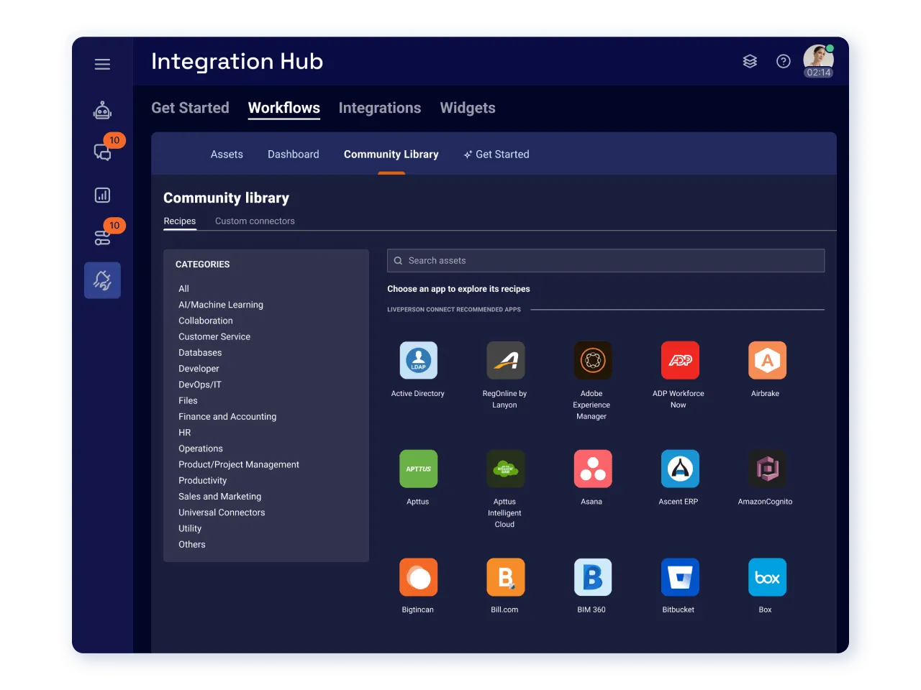Image resolution: width=921 pixels, height=690 pixels.
Task: Open ADP Workforce Now app
Action: [x=679, y=360]
